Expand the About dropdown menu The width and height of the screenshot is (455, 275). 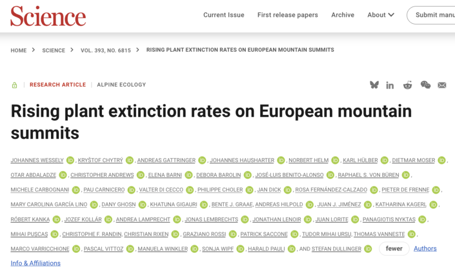[x=381, y=15]
